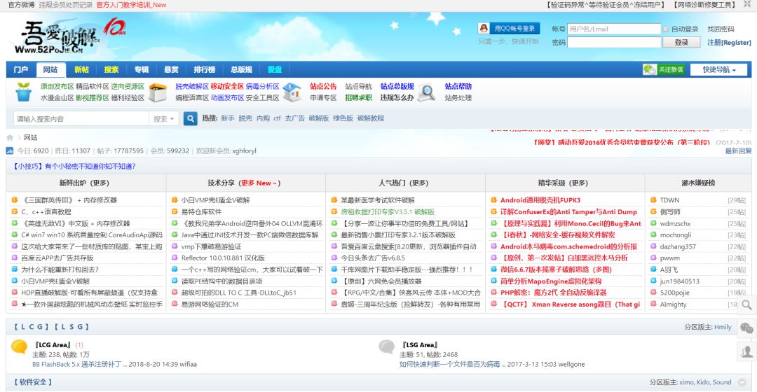Open user mochongli in ranking list
The image size is (757, 392).
(676, 234)
